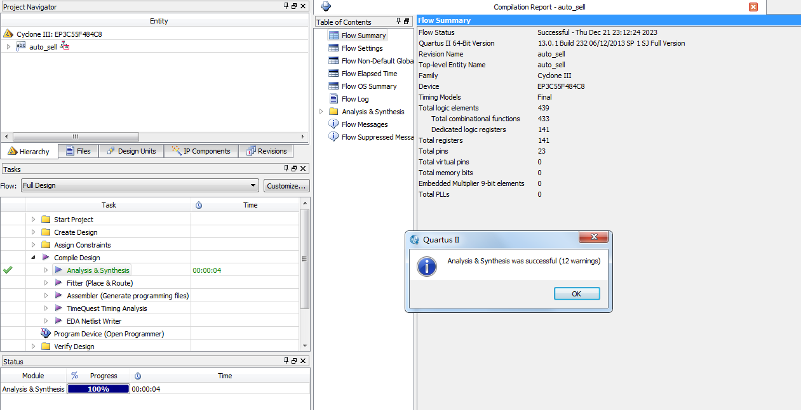Viewport: 801px width, 410px height.
Task: Float the Tasks panel
Action: pos(295,168)
